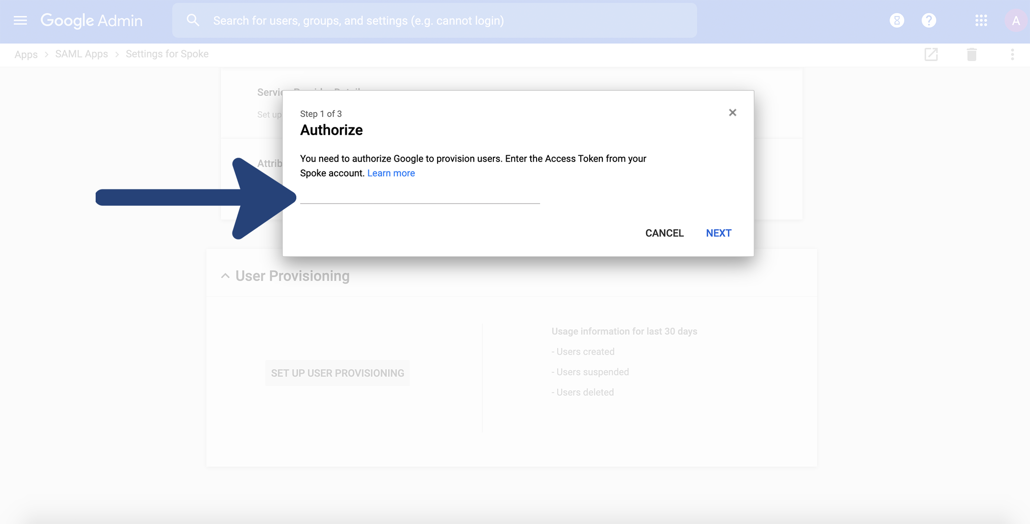Go to SAML Apps breadcrumb

pyautogui.click(x=81, y=54)
